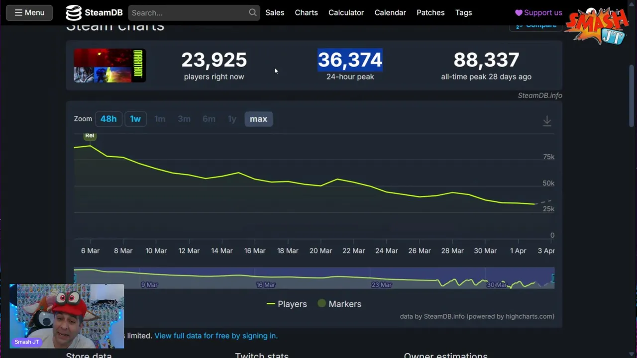This screenshot has height=358, width=637.
Task: Select the 1m zoom option
Action: (160, 119)
